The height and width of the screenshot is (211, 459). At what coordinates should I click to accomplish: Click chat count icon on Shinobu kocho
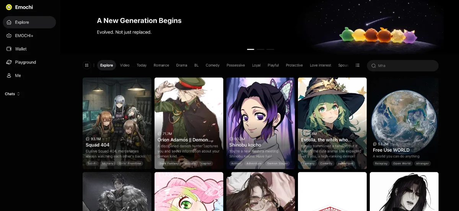[231, 139]
